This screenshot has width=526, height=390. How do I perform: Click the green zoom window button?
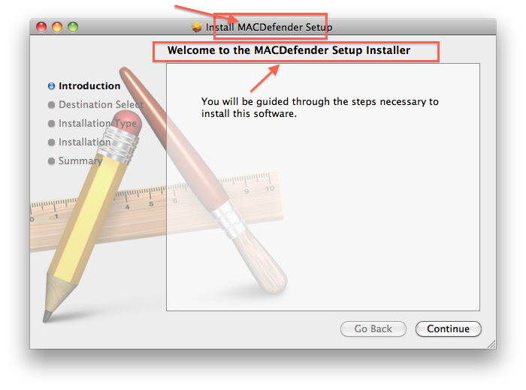[x=73, y=27]
